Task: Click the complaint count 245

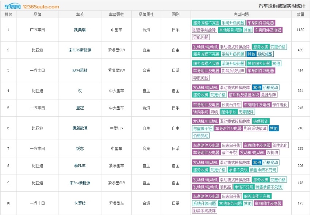Action: 300,108
